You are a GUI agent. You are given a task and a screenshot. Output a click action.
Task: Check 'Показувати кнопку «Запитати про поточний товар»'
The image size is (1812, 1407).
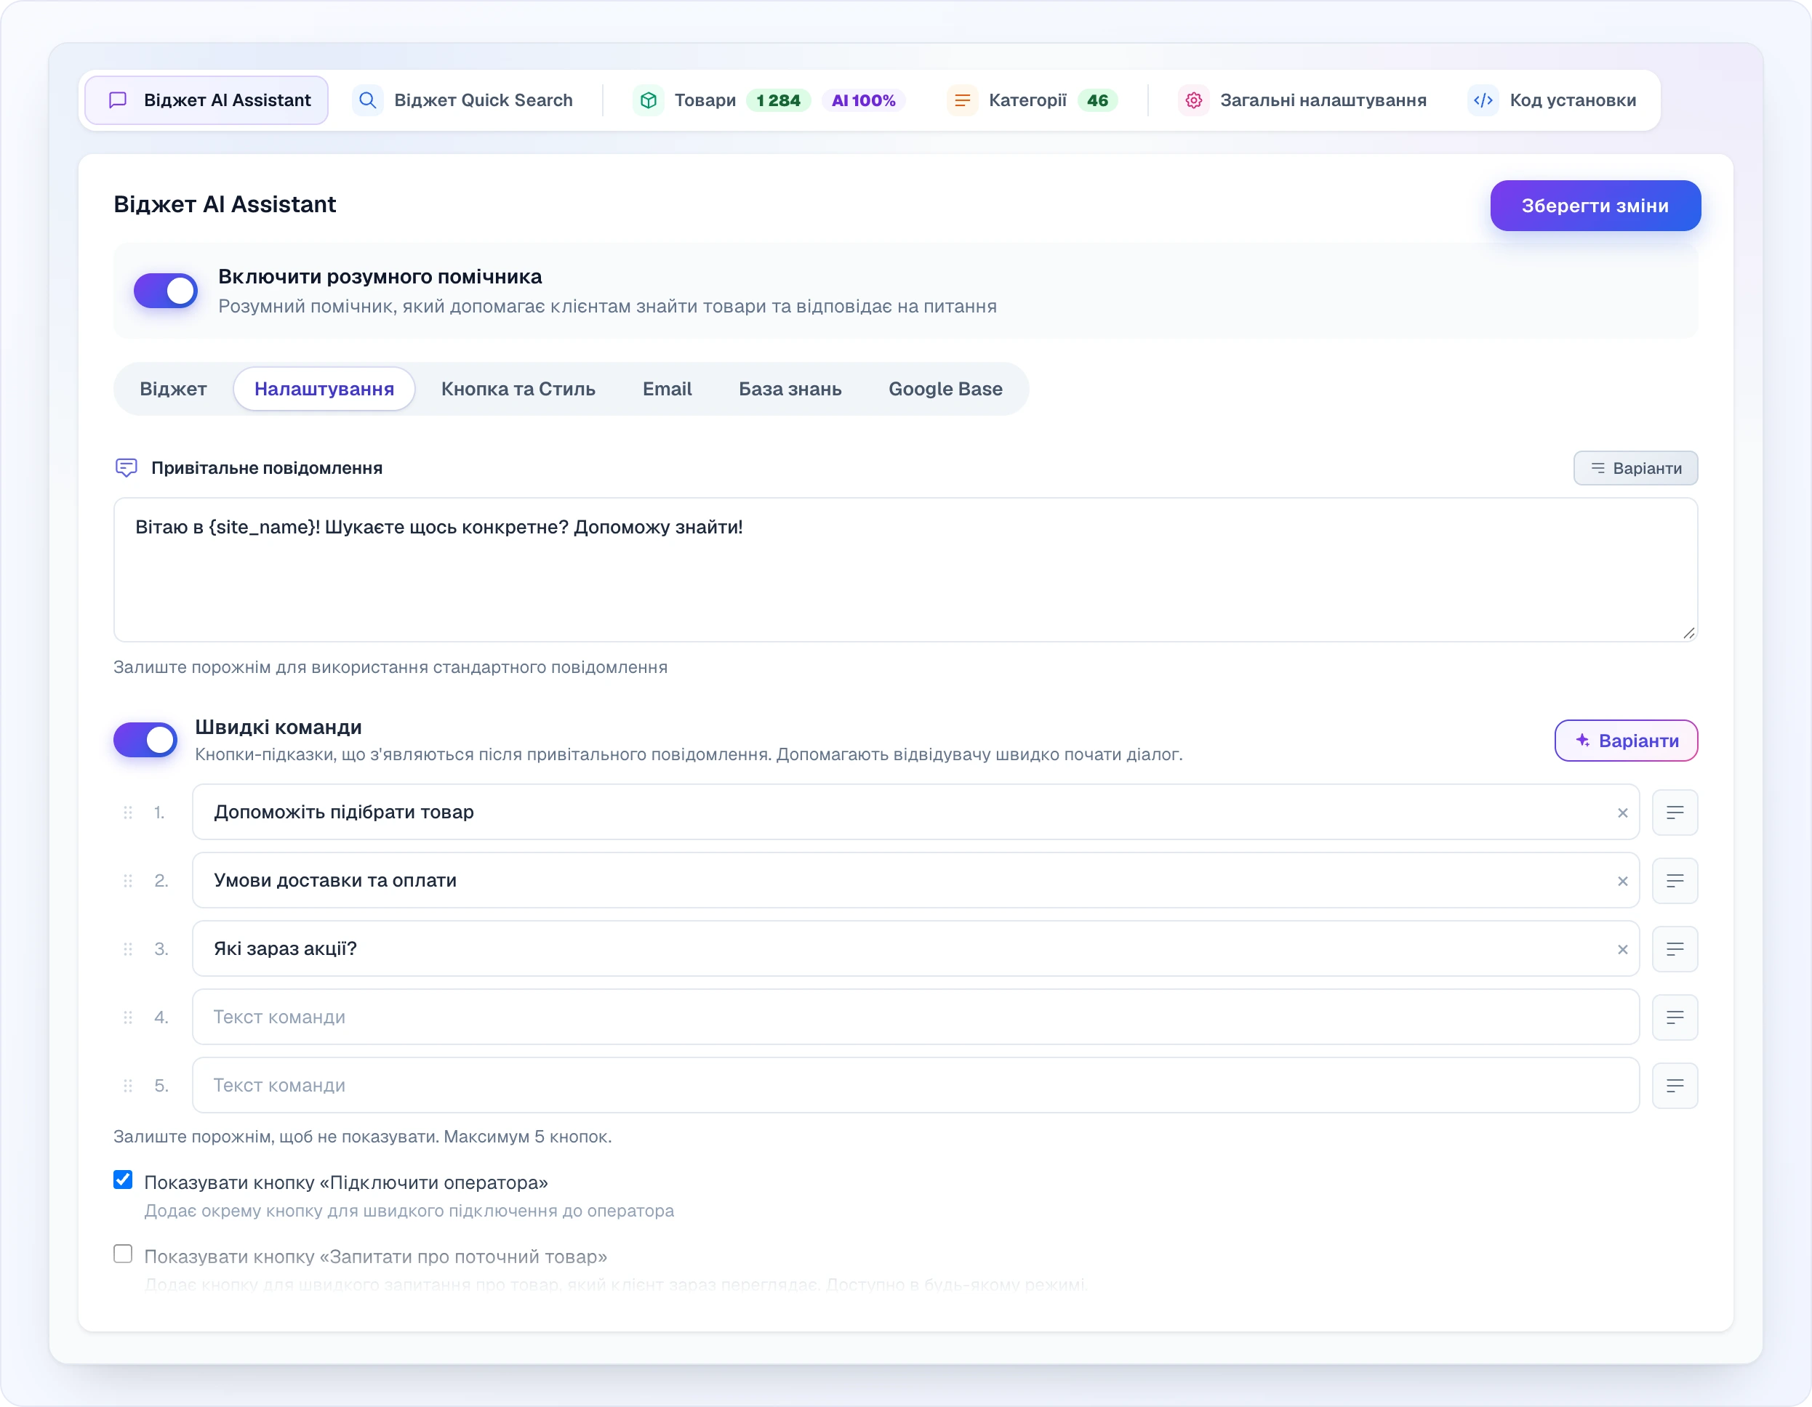click(123, 1254)
